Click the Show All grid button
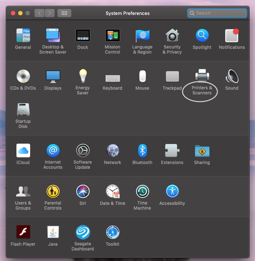This screenshot has width=255, height=261. coord(64,13)
